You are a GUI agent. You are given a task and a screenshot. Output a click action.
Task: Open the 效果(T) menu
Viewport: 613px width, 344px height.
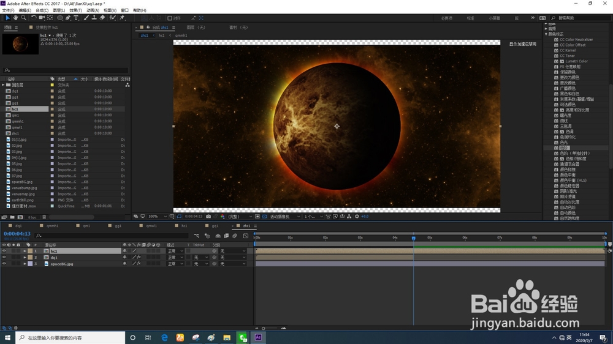[x=76, y=10]
